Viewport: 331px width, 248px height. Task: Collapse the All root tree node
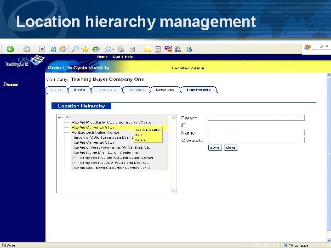[x=59, y=117]
